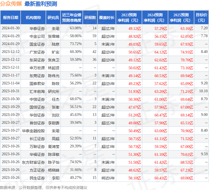Select the 2023预测净利润 column header
The width and height of the screenshot is (209, 190).
point(129,18)
